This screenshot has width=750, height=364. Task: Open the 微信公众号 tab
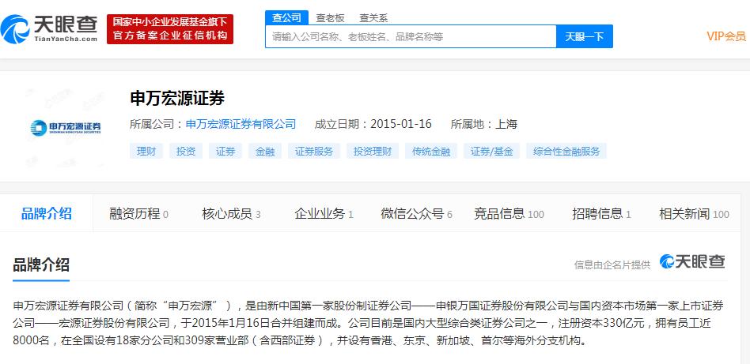point(417,214)
